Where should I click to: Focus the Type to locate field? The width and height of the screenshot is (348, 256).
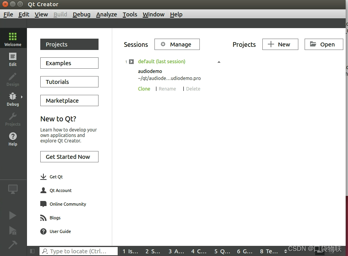[x=79, y=251]
